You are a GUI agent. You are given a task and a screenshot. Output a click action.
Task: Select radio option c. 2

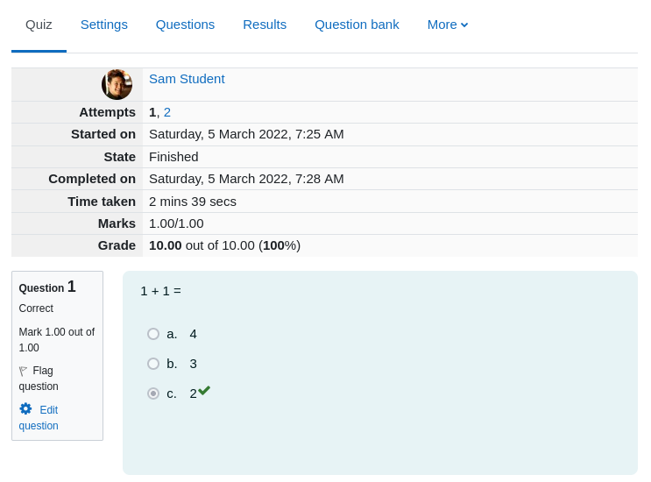153,393
